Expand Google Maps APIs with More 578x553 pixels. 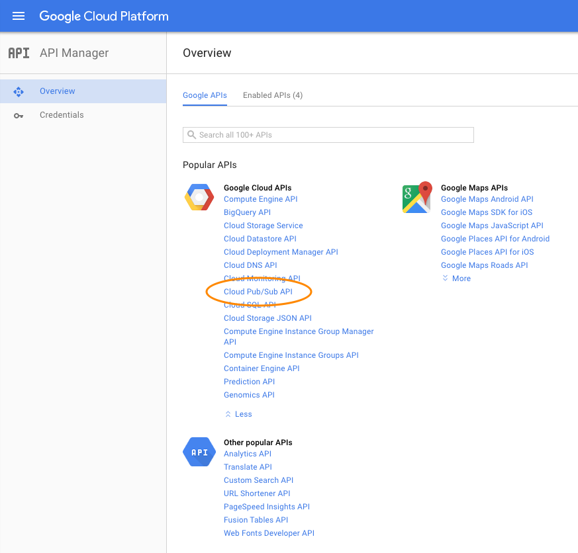(456, 278)
